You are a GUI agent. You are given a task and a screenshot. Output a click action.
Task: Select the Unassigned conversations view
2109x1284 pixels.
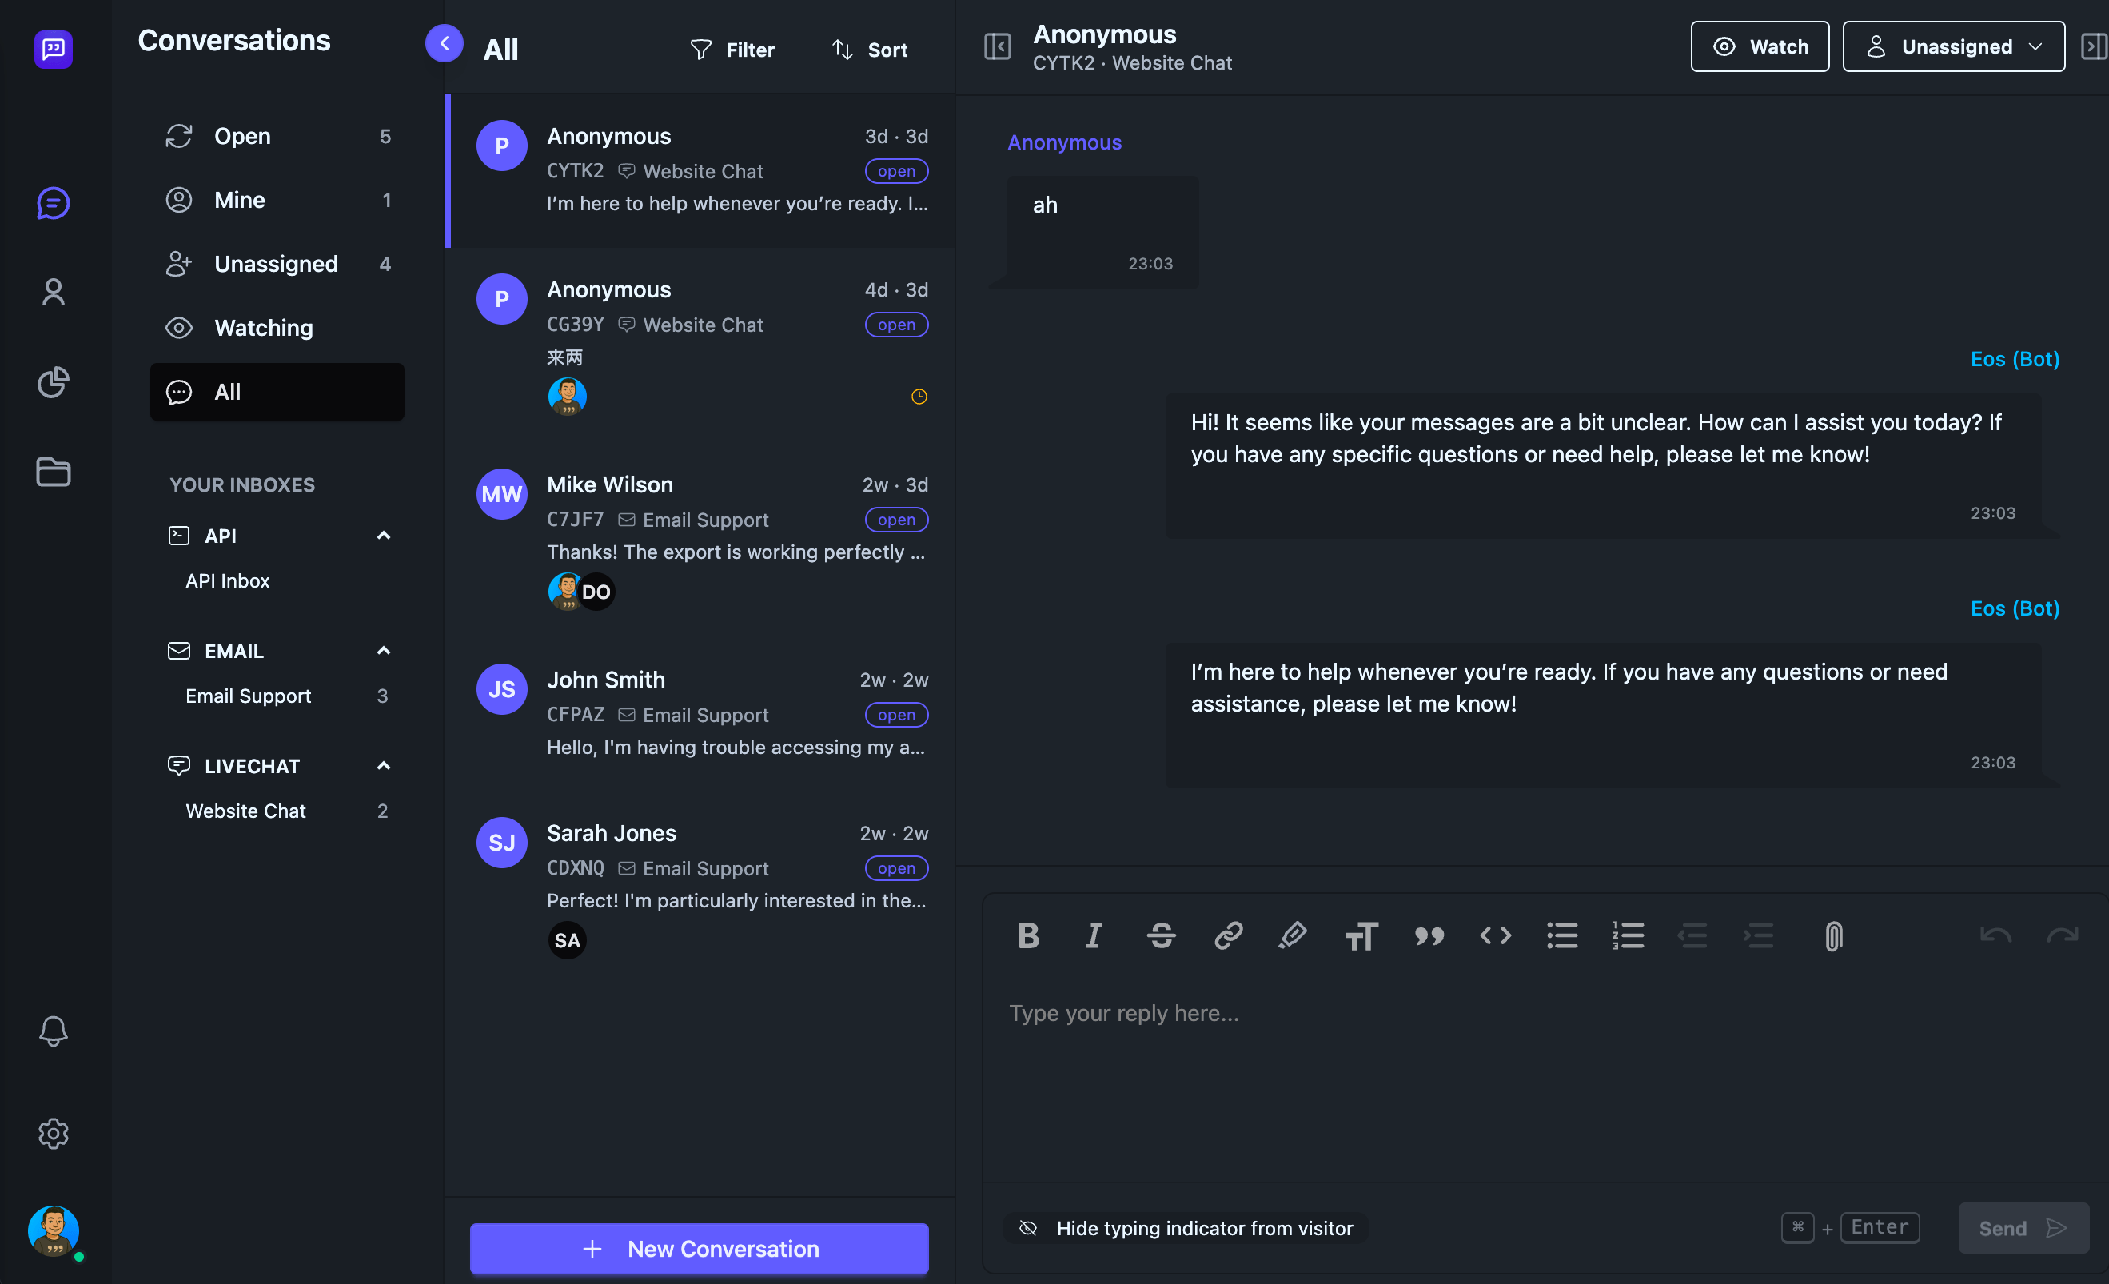[277, 264]
